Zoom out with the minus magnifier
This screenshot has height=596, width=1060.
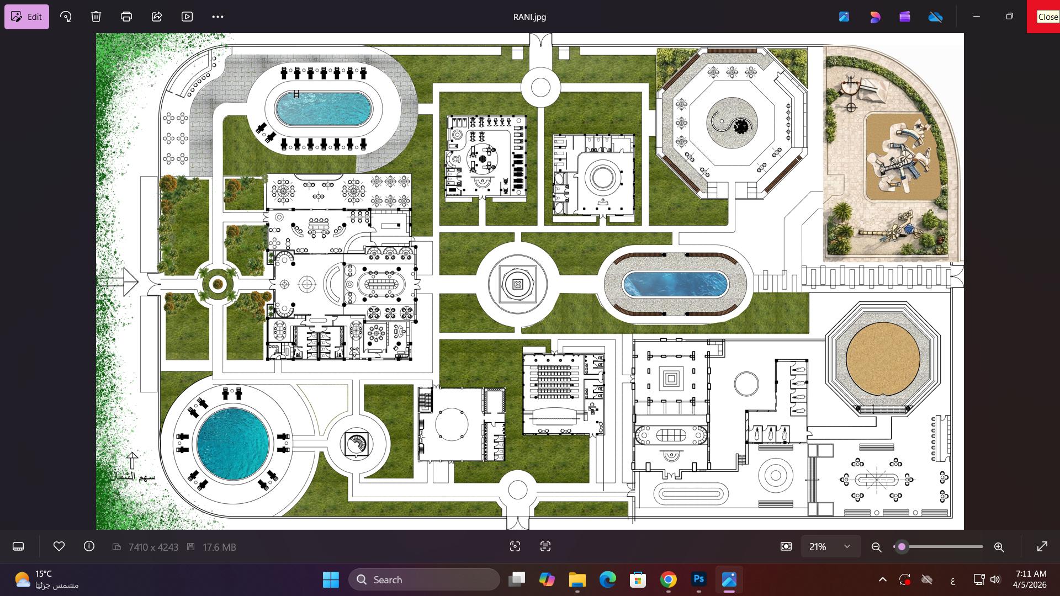(876, 547)
